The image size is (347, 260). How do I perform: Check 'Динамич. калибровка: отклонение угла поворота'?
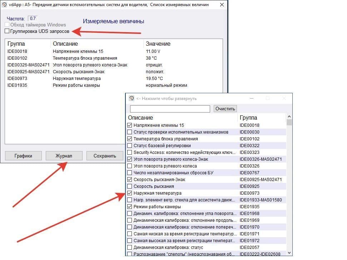[x=130, y=213]
